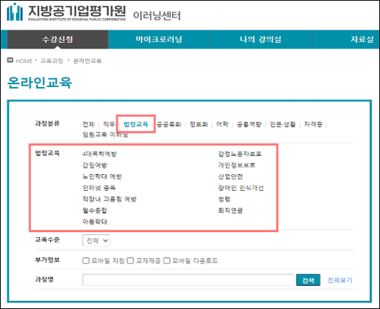Check the 모바일 다운로드 checkbox

(x=166, y=260)
